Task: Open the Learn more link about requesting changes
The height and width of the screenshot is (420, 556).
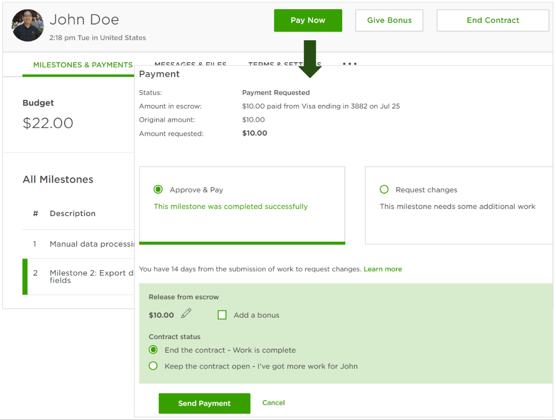Action: point(383,269)
